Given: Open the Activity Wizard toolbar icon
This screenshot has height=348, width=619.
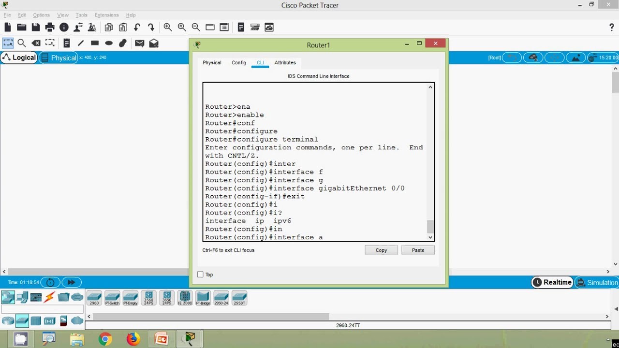Looking at the screenshot, I should tap(92, 28).
